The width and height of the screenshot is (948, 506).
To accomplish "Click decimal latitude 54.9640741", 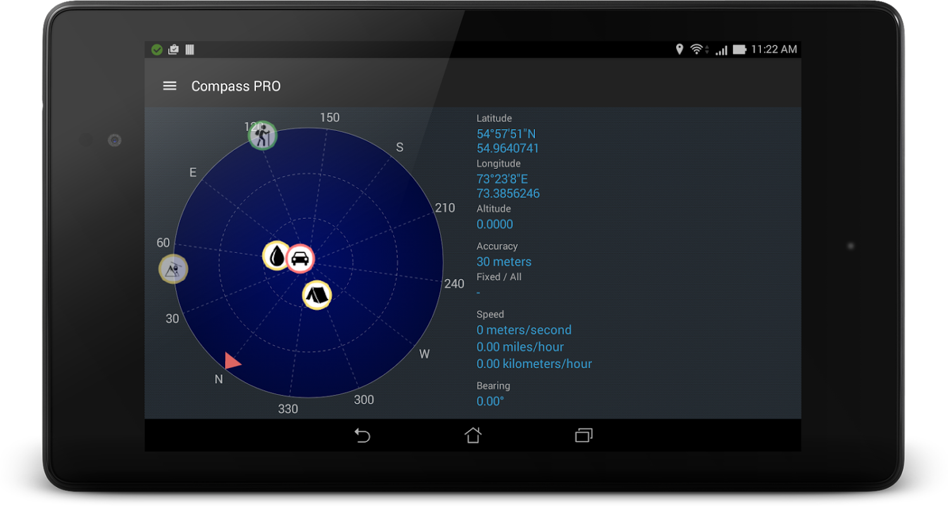I will pos(508,149).
